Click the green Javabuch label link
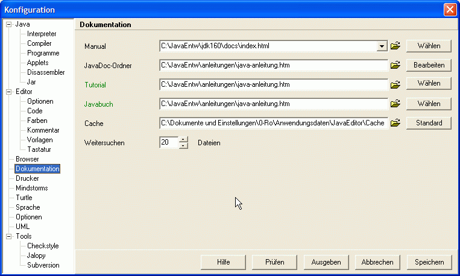Viewport: 460px width, 276px height. pyautogui.click(x=99, y=104)
